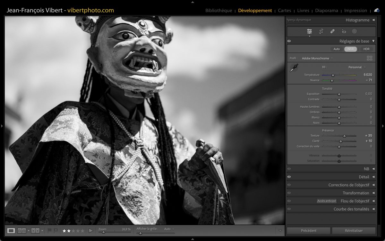Open the Cartes module
Screen dimensions: 385x241
coord(284,11)
